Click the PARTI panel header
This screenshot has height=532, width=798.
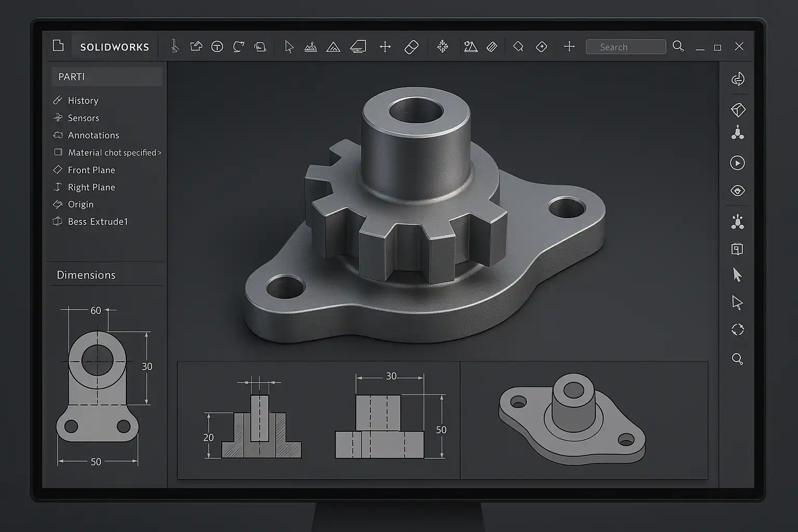pos(107,76)
